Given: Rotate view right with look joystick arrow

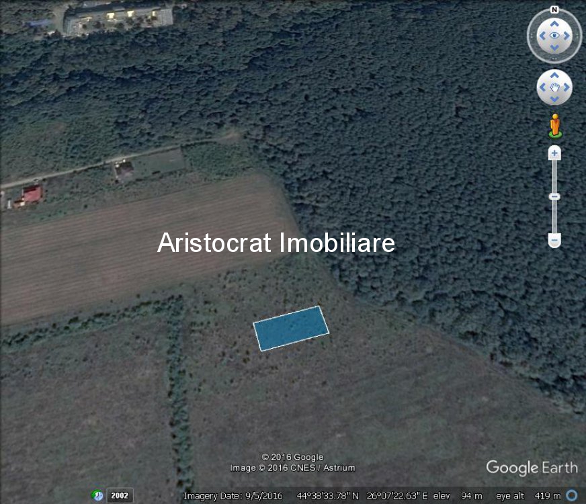Looking at the screenshot, I should point(567,36).
